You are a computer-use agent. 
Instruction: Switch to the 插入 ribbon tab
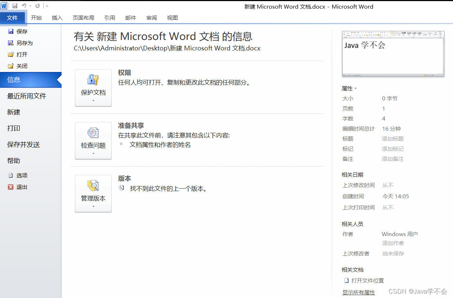coord(57,18)
